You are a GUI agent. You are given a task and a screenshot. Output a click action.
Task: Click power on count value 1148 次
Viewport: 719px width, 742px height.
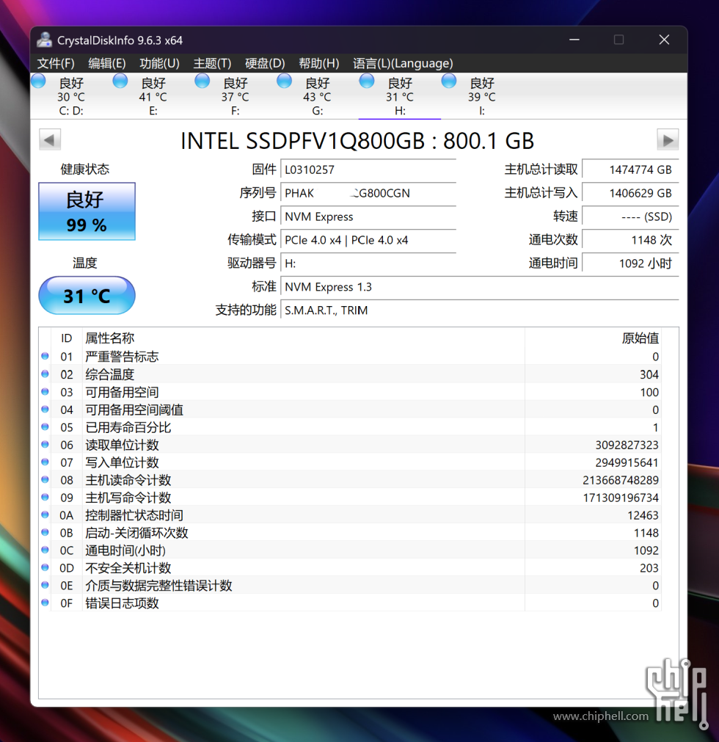tap(630, 240)
